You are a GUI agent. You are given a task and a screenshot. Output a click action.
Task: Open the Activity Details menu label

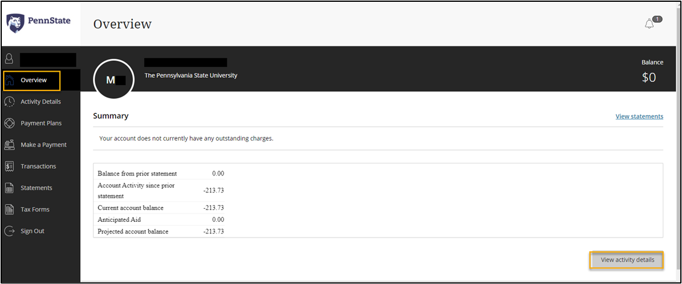[x=40, y=102]
